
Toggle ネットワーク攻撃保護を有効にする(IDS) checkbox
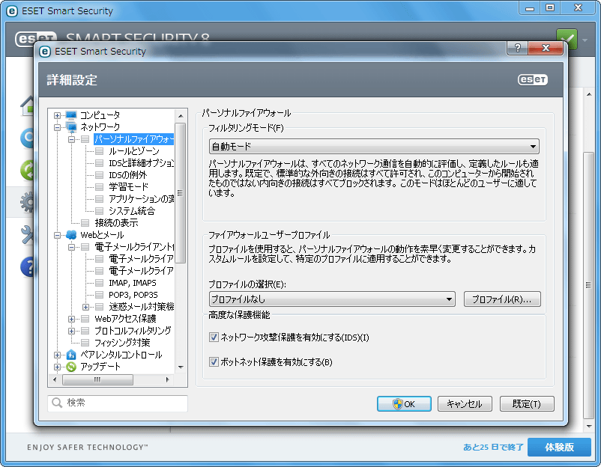pos(214,338)
